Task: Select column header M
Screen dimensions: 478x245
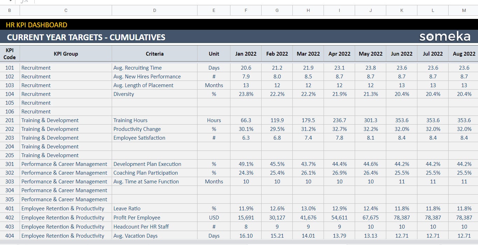Action: (464, 10)
